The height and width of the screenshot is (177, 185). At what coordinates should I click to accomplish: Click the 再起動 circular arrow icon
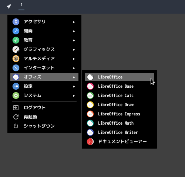tap(16, 117)
